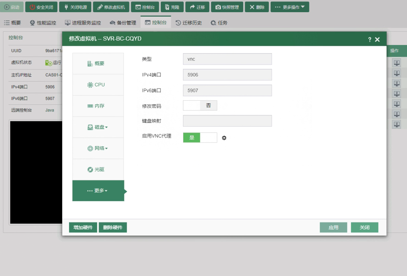The width and height of the screenshot is (407, 276).
Task: Click the UUID value text
Action: (x=54, y=51)
